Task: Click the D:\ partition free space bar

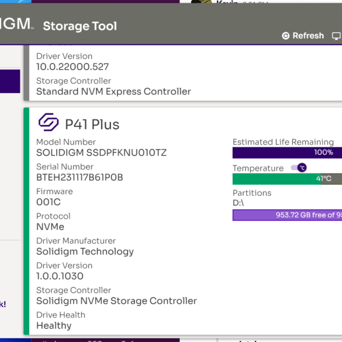Action: click(287, 215)
